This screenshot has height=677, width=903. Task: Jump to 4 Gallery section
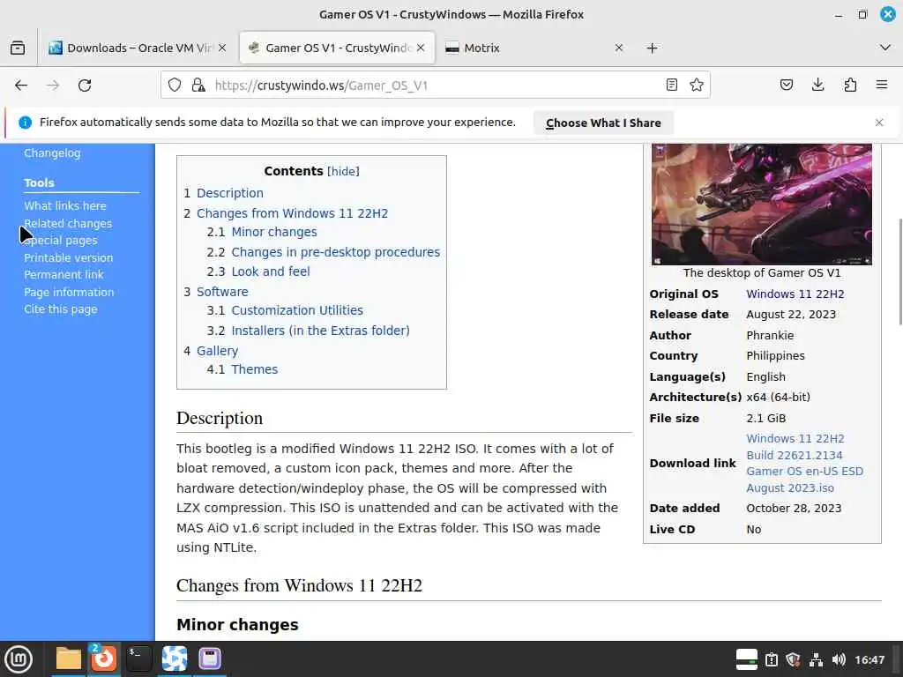tap(211, 351)
